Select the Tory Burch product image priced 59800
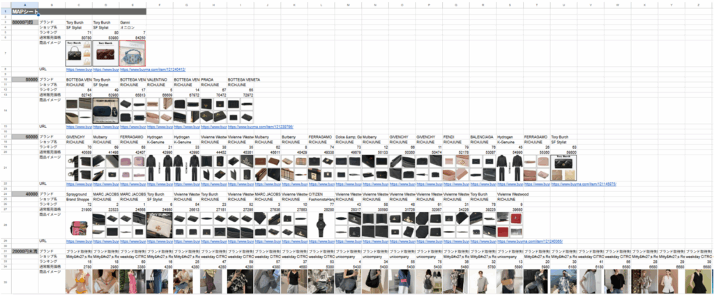This screenshot has height=295, width=714. (563, 168)
